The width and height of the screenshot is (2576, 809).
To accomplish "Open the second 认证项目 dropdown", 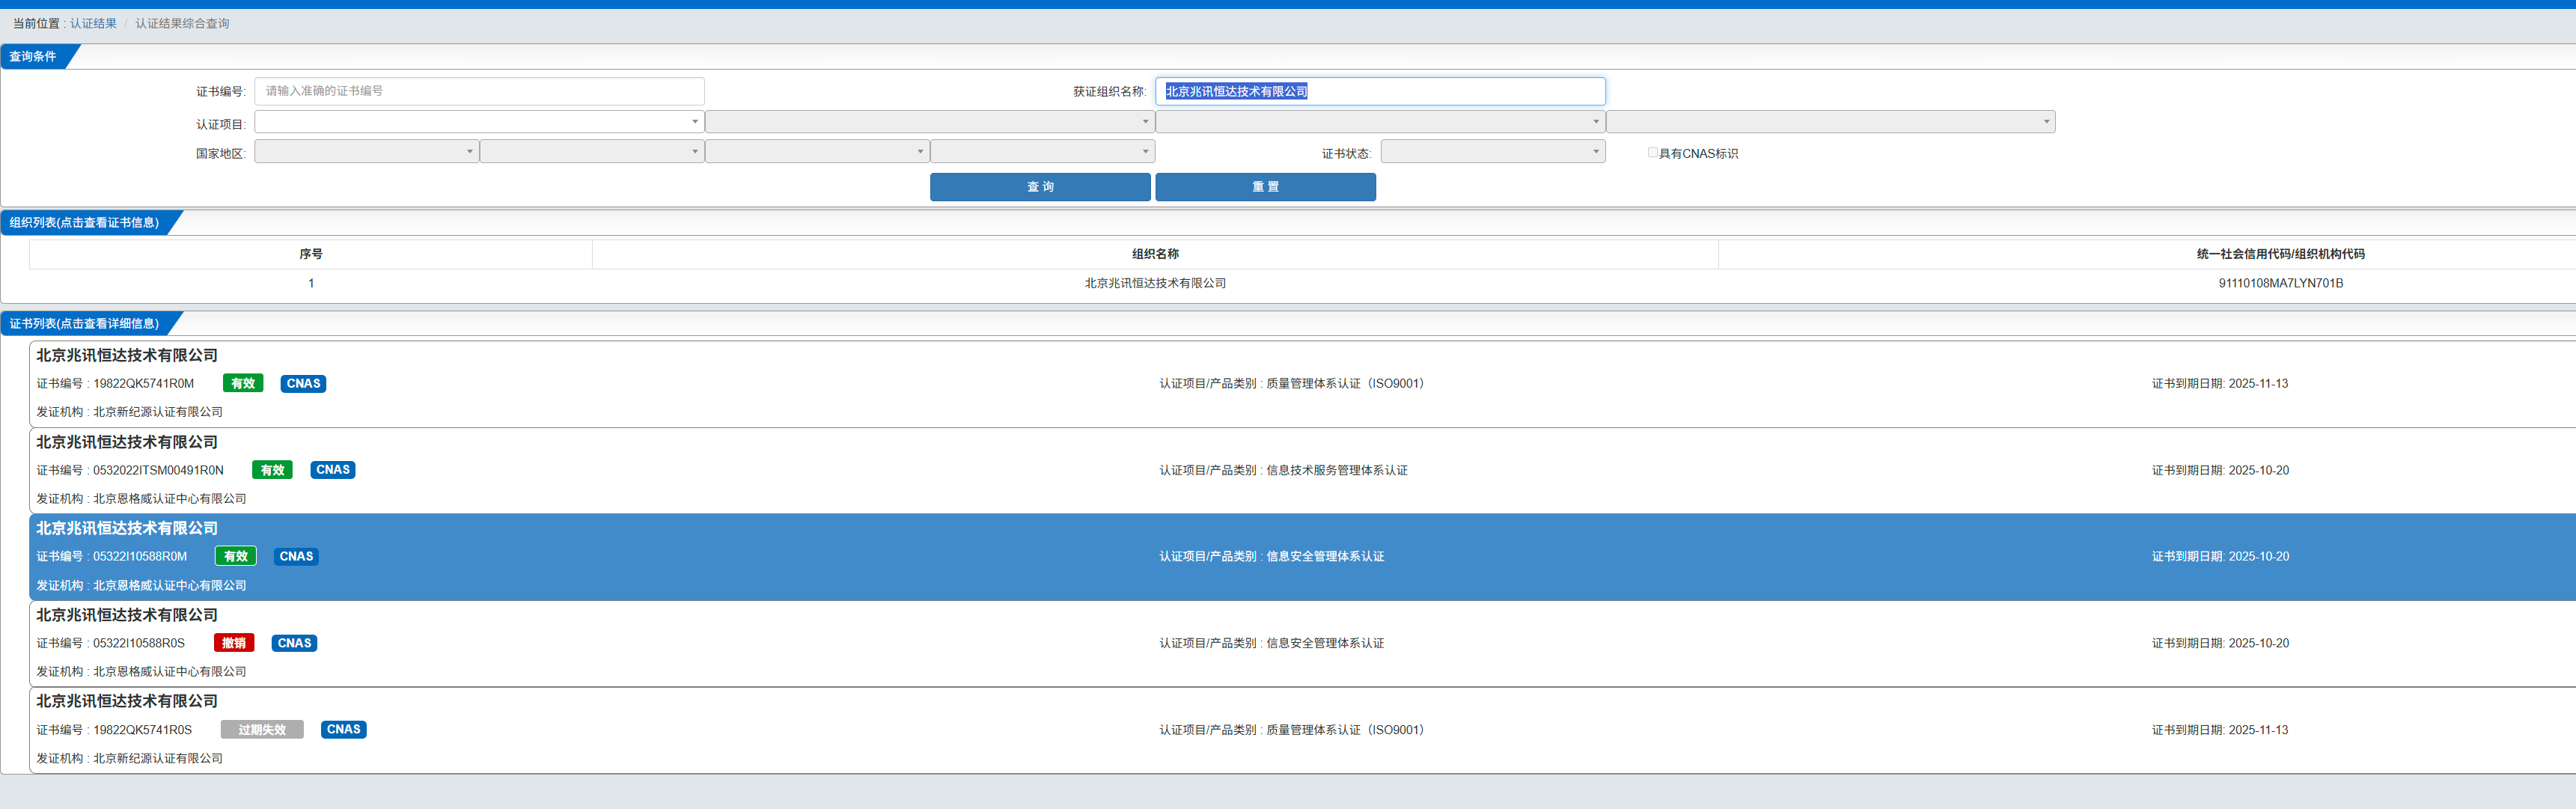I will point(929,122).
